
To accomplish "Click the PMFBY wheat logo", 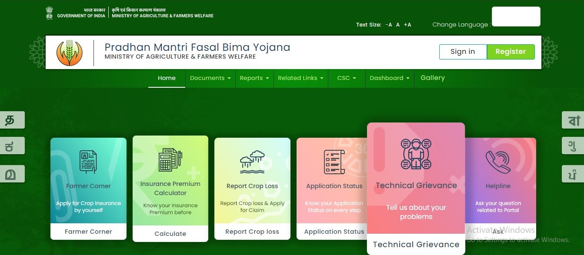I will (x=70, y=53).
